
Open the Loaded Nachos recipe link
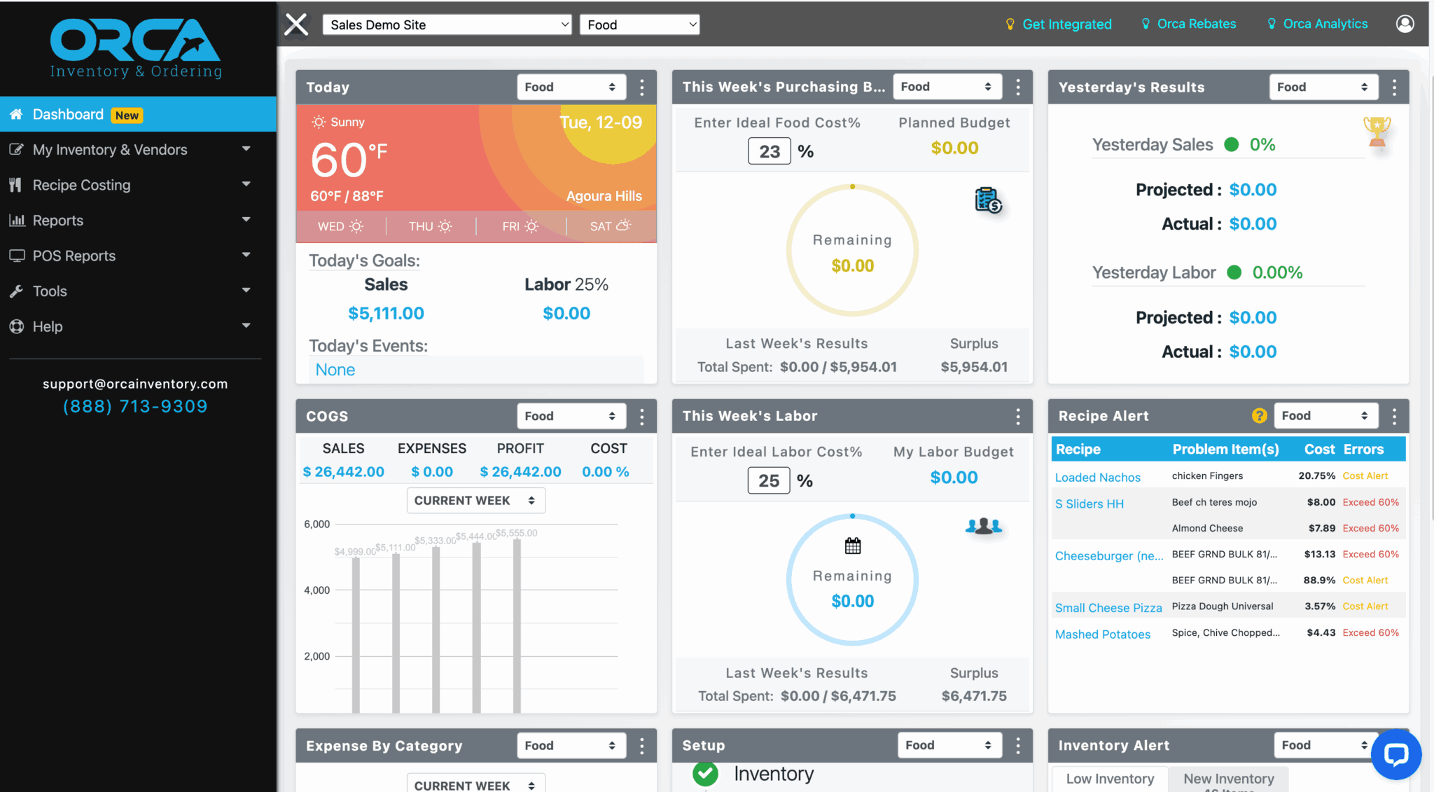[x=1097, y=478]
